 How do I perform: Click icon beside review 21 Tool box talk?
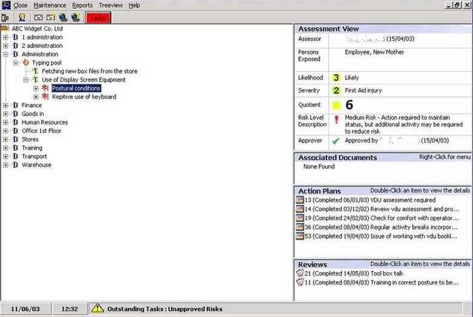(x=300, y=274)
